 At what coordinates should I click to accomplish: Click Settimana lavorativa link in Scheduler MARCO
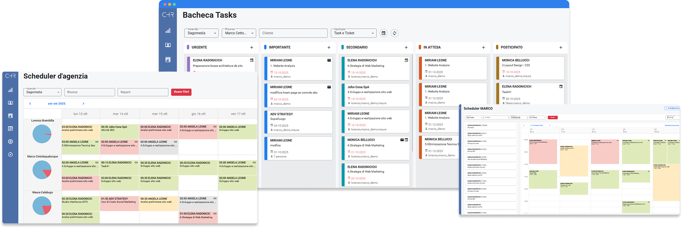(x=672, y=125)
